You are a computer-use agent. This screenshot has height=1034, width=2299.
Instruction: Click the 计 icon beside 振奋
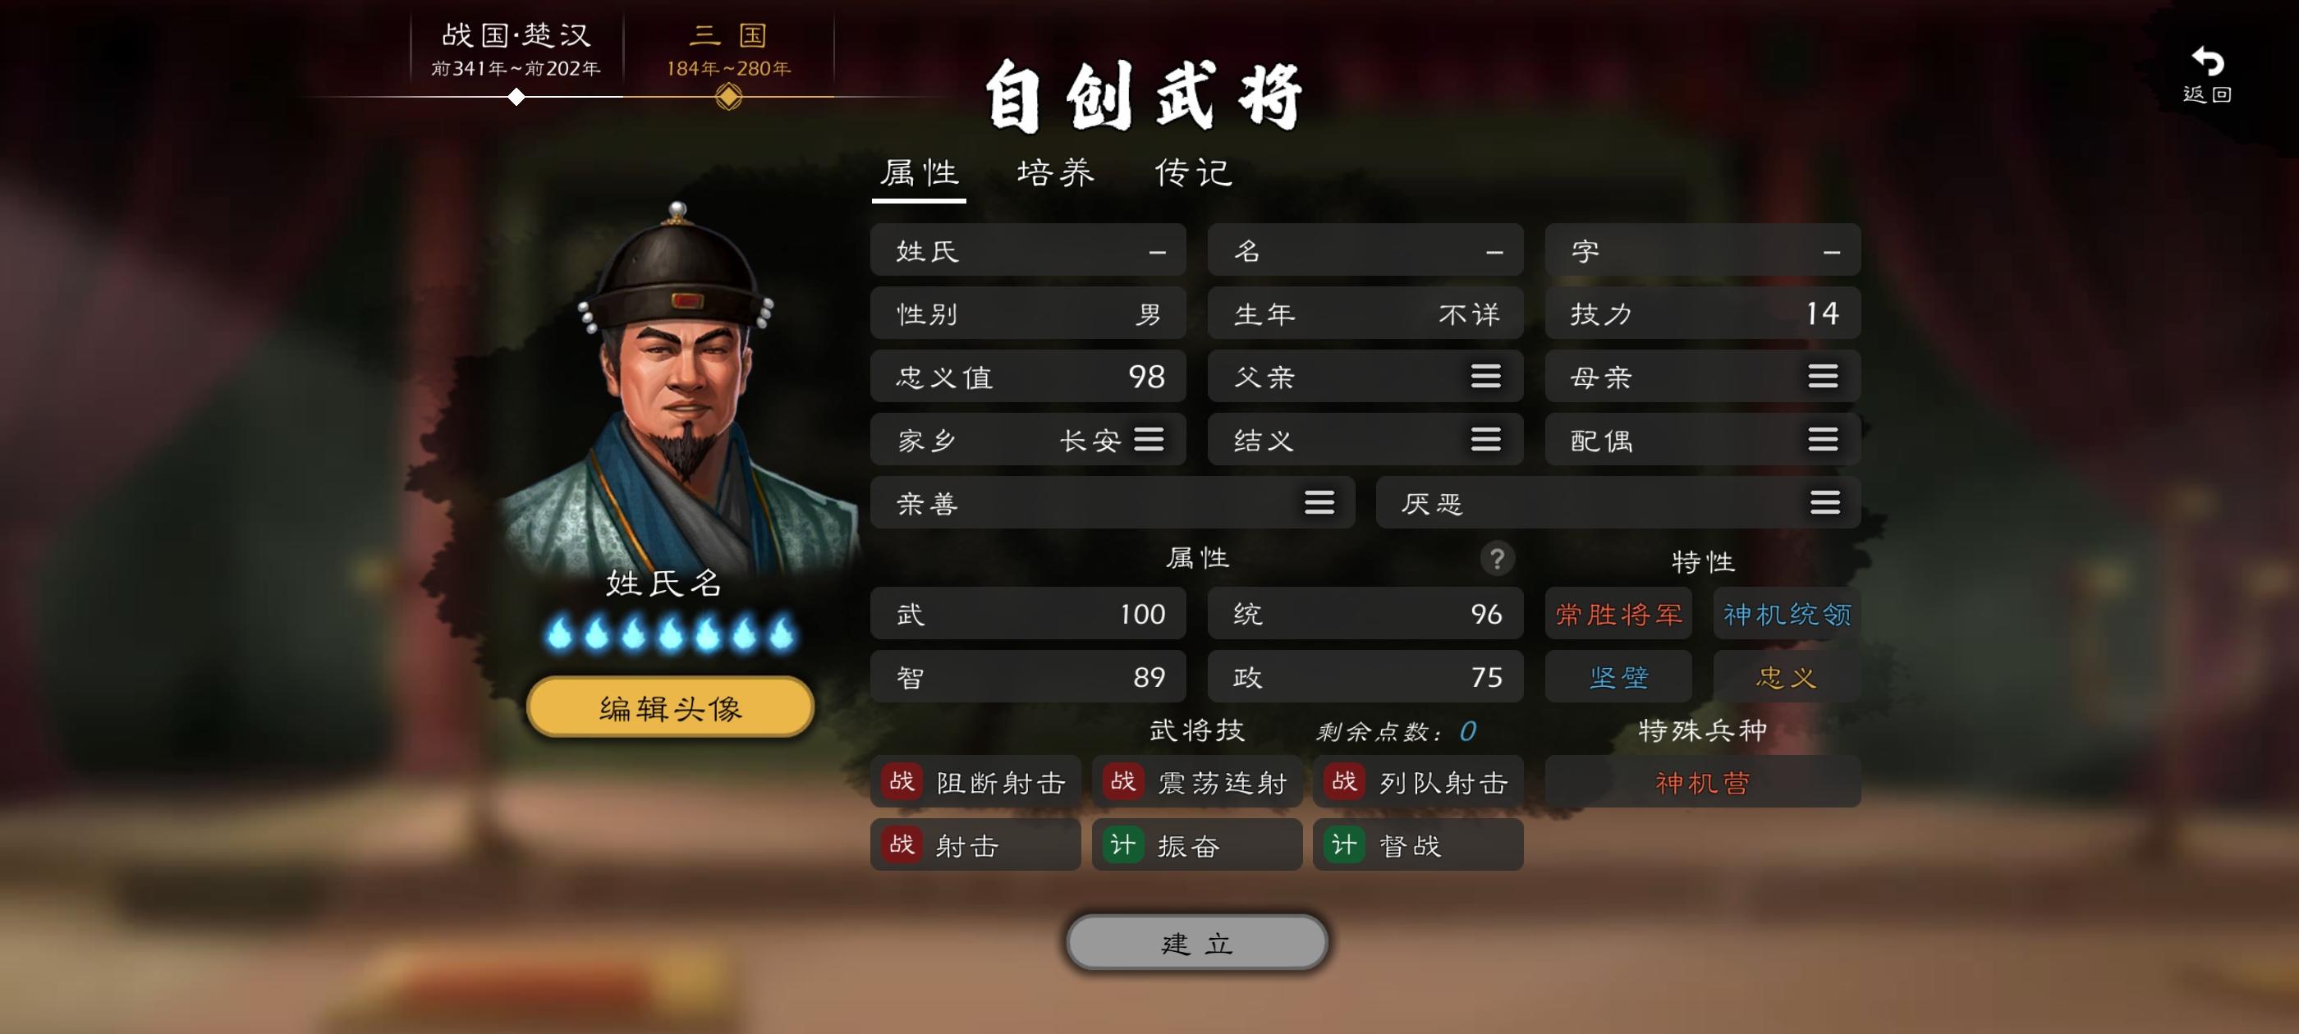point(1122,845)
